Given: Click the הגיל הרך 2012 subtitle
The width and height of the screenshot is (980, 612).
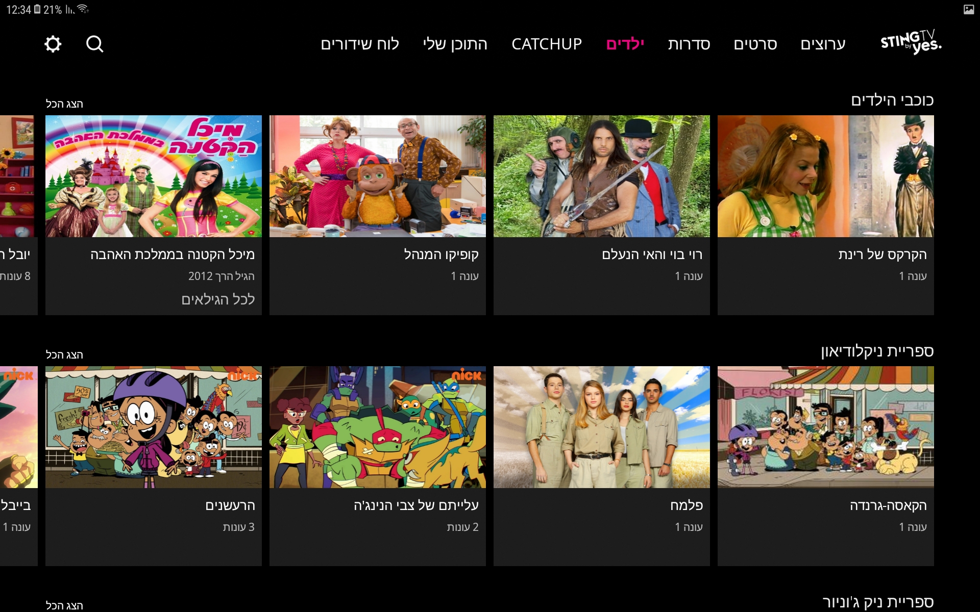Looking at the screenshot, I should 222,276.
